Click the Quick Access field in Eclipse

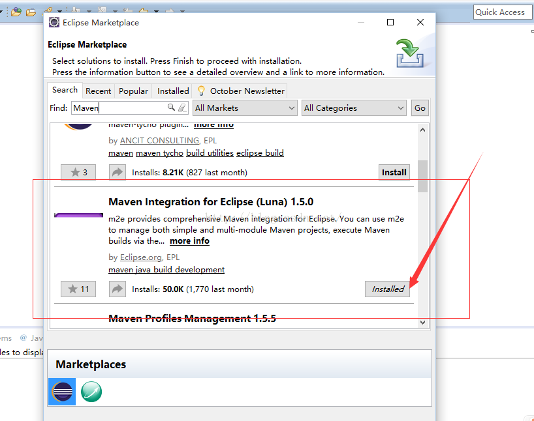coord(502,12)
